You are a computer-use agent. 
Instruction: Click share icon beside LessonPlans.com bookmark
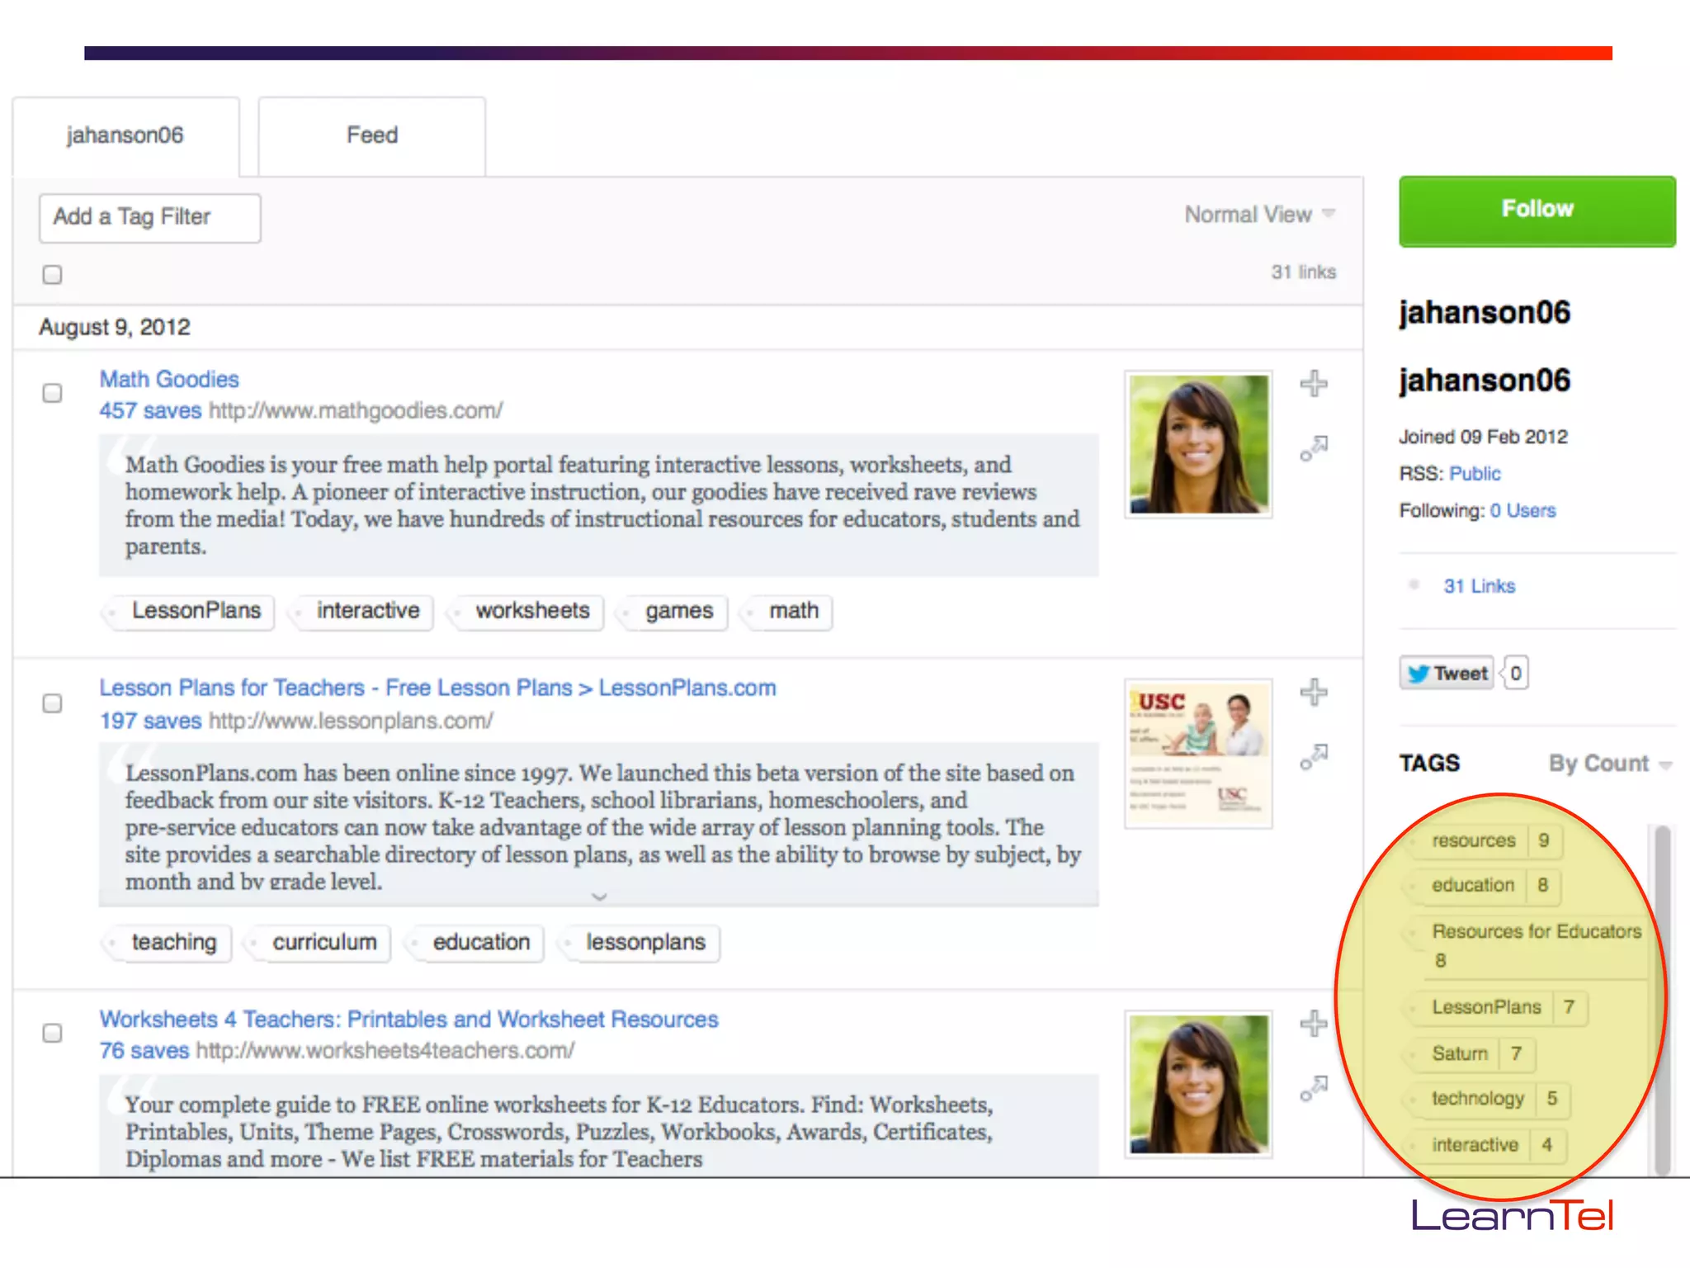point(1313,756)
